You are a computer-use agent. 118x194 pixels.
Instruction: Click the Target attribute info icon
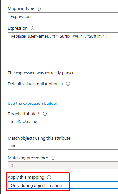click(x=45, y=114)
